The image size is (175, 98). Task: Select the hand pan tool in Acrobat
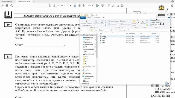tap(75, 5)
